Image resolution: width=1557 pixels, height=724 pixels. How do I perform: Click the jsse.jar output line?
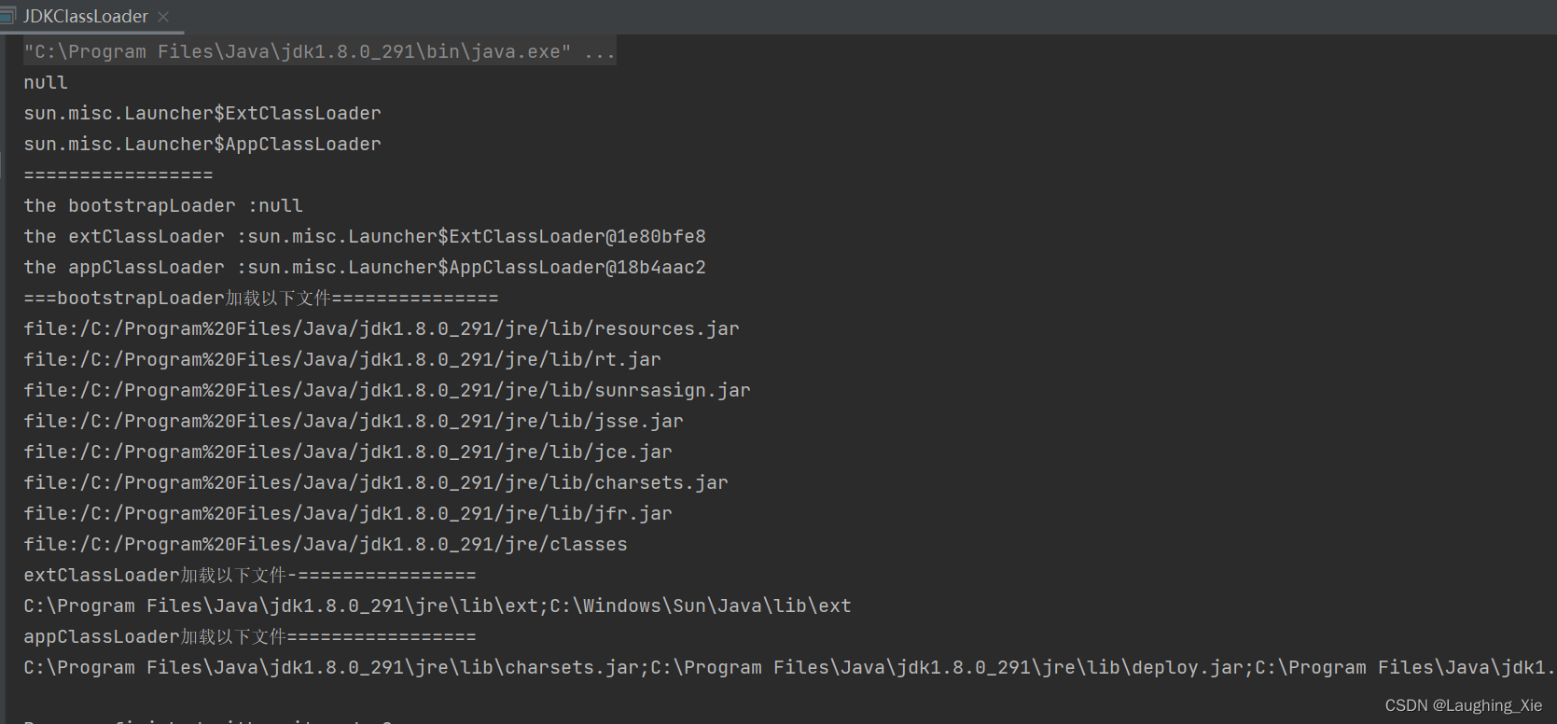tap(353, 421)
